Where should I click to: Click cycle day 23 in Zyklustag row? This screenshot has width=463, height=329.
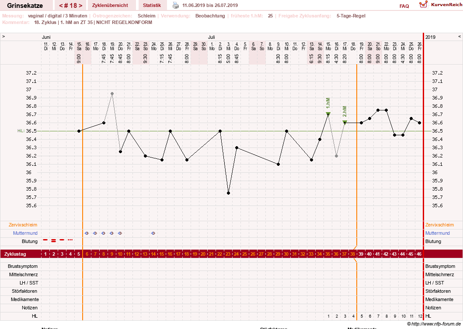click(228, 254)
